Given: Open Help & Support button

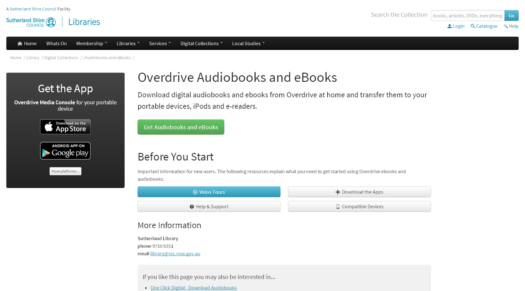Looking at the screenshot, I should (x=209, y=206).
